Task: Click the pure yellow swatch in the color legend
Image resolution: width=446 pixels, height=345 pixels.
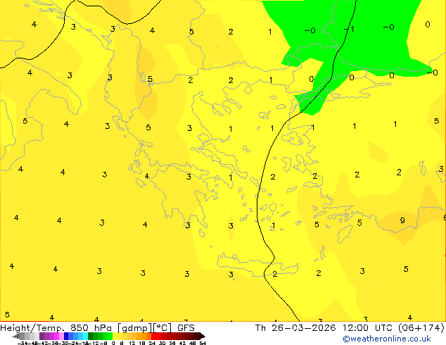Action: (115, 336)
